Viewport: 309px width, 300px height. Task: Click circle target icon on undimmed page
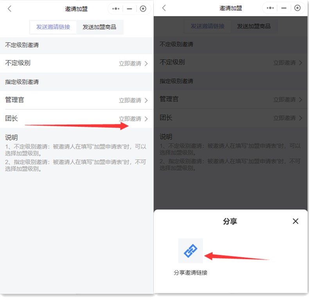[x=143, y=9]
